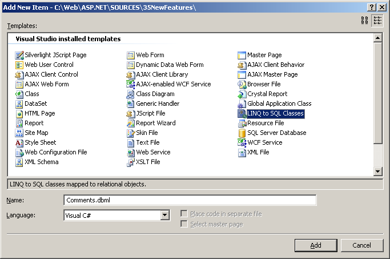Pick the Skin File icon
Image resolution: width=390 pixels, height=259 pixels.
click(131, 133)
